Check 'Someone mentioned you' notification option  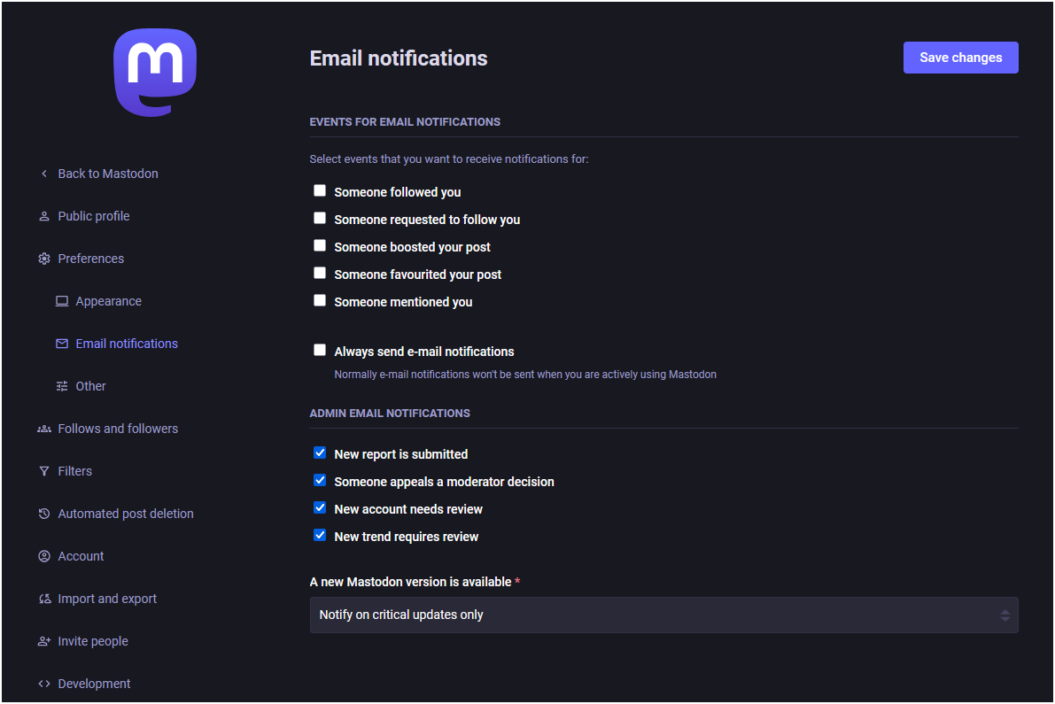(320, 301)
